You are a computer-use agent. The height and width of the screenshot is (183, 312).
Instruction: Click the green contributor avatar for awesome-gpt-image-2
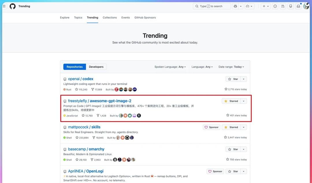coord(130,115)
